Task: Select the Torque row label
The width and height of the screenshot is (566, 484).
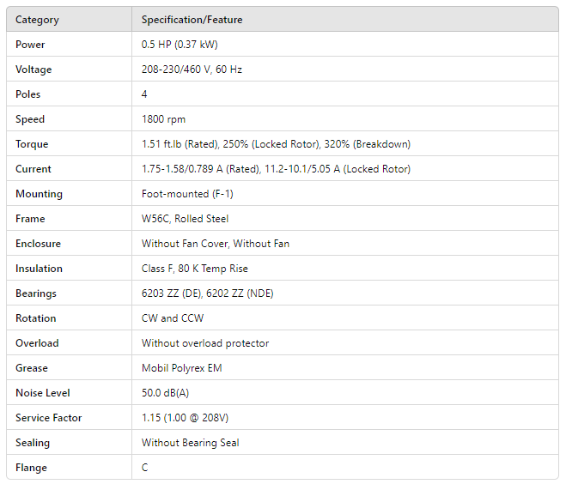Action: 32,144
